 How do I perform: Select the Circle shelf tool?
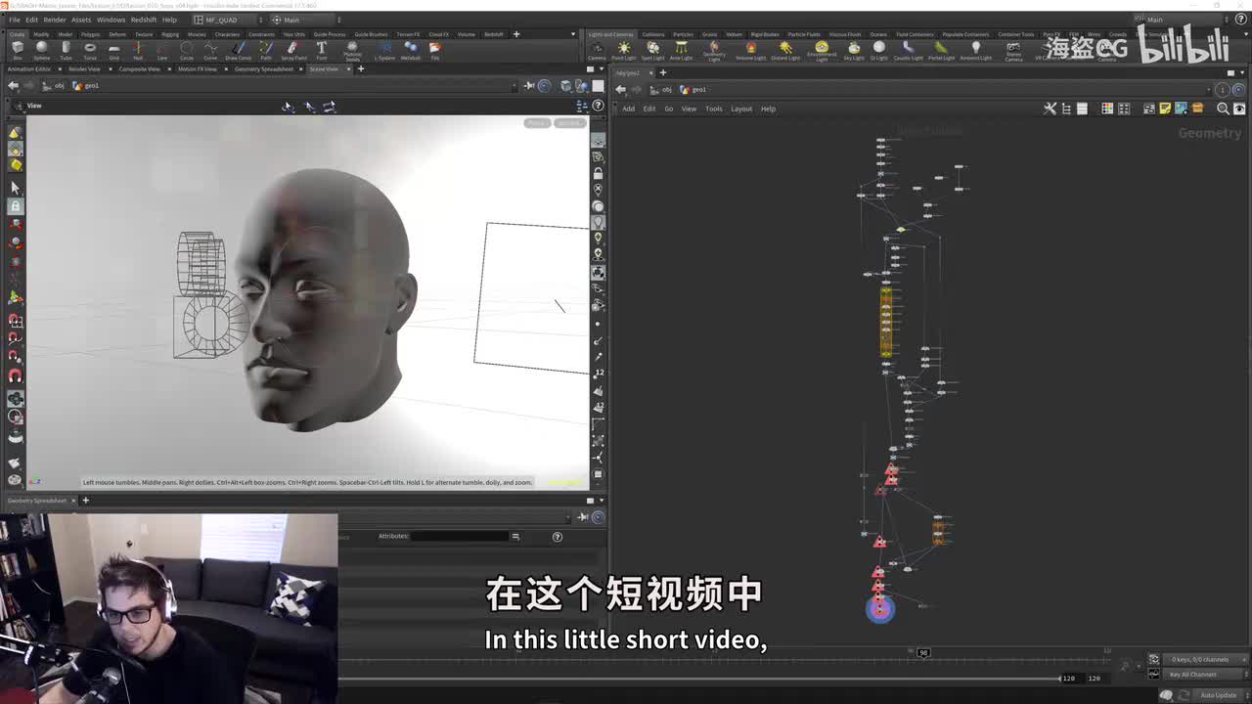pyautogui.click(x=186, y=50)
